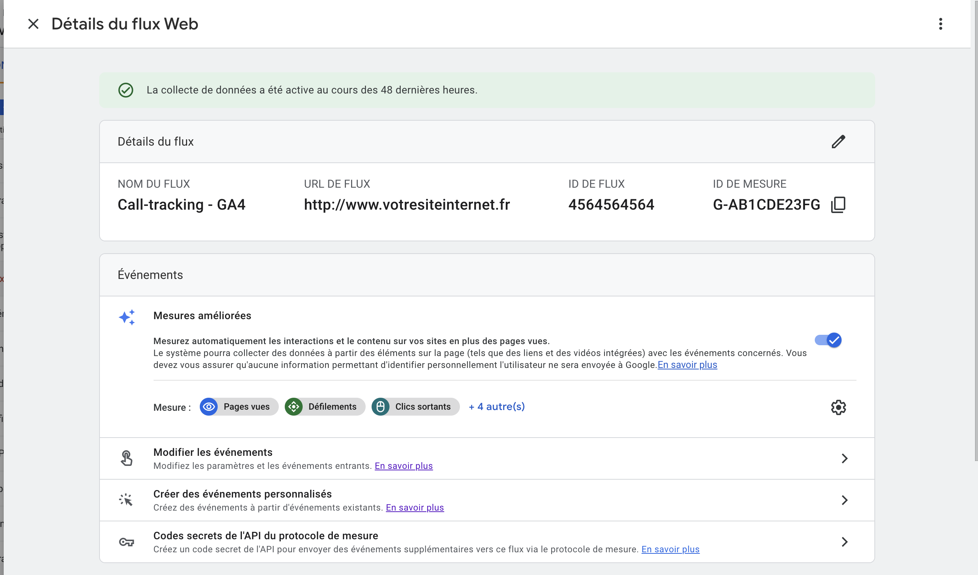Edit stream details with the pencil icon
Screen dimensions: 978x575
coord(838,142)
